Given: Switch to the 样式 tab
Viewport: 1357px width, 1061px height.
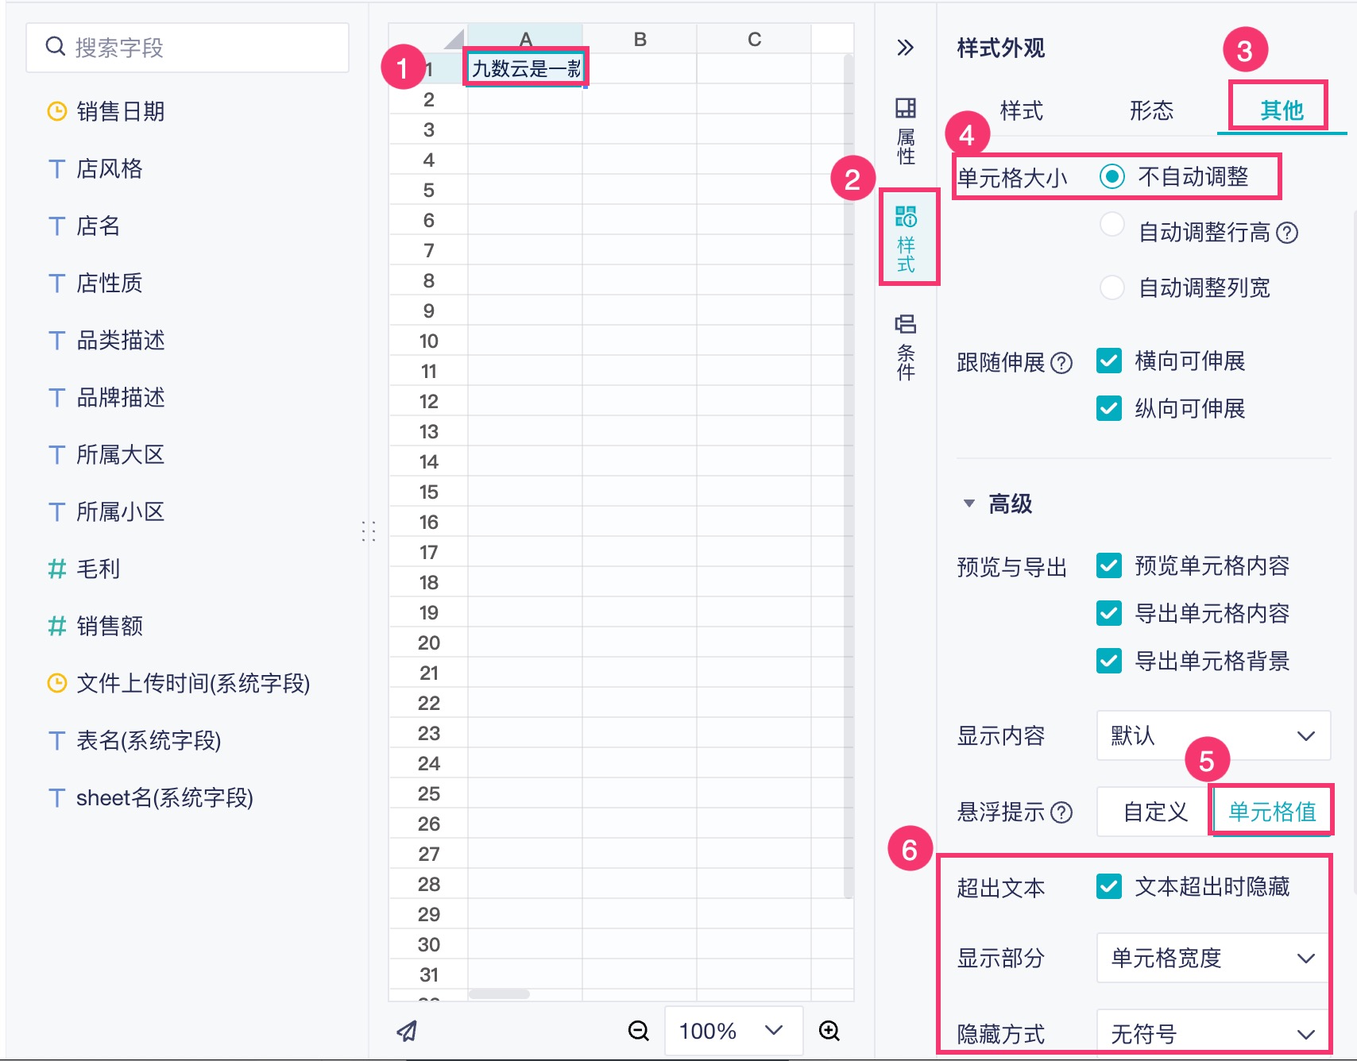Looking at the screenshot, I should point(1022,110).
